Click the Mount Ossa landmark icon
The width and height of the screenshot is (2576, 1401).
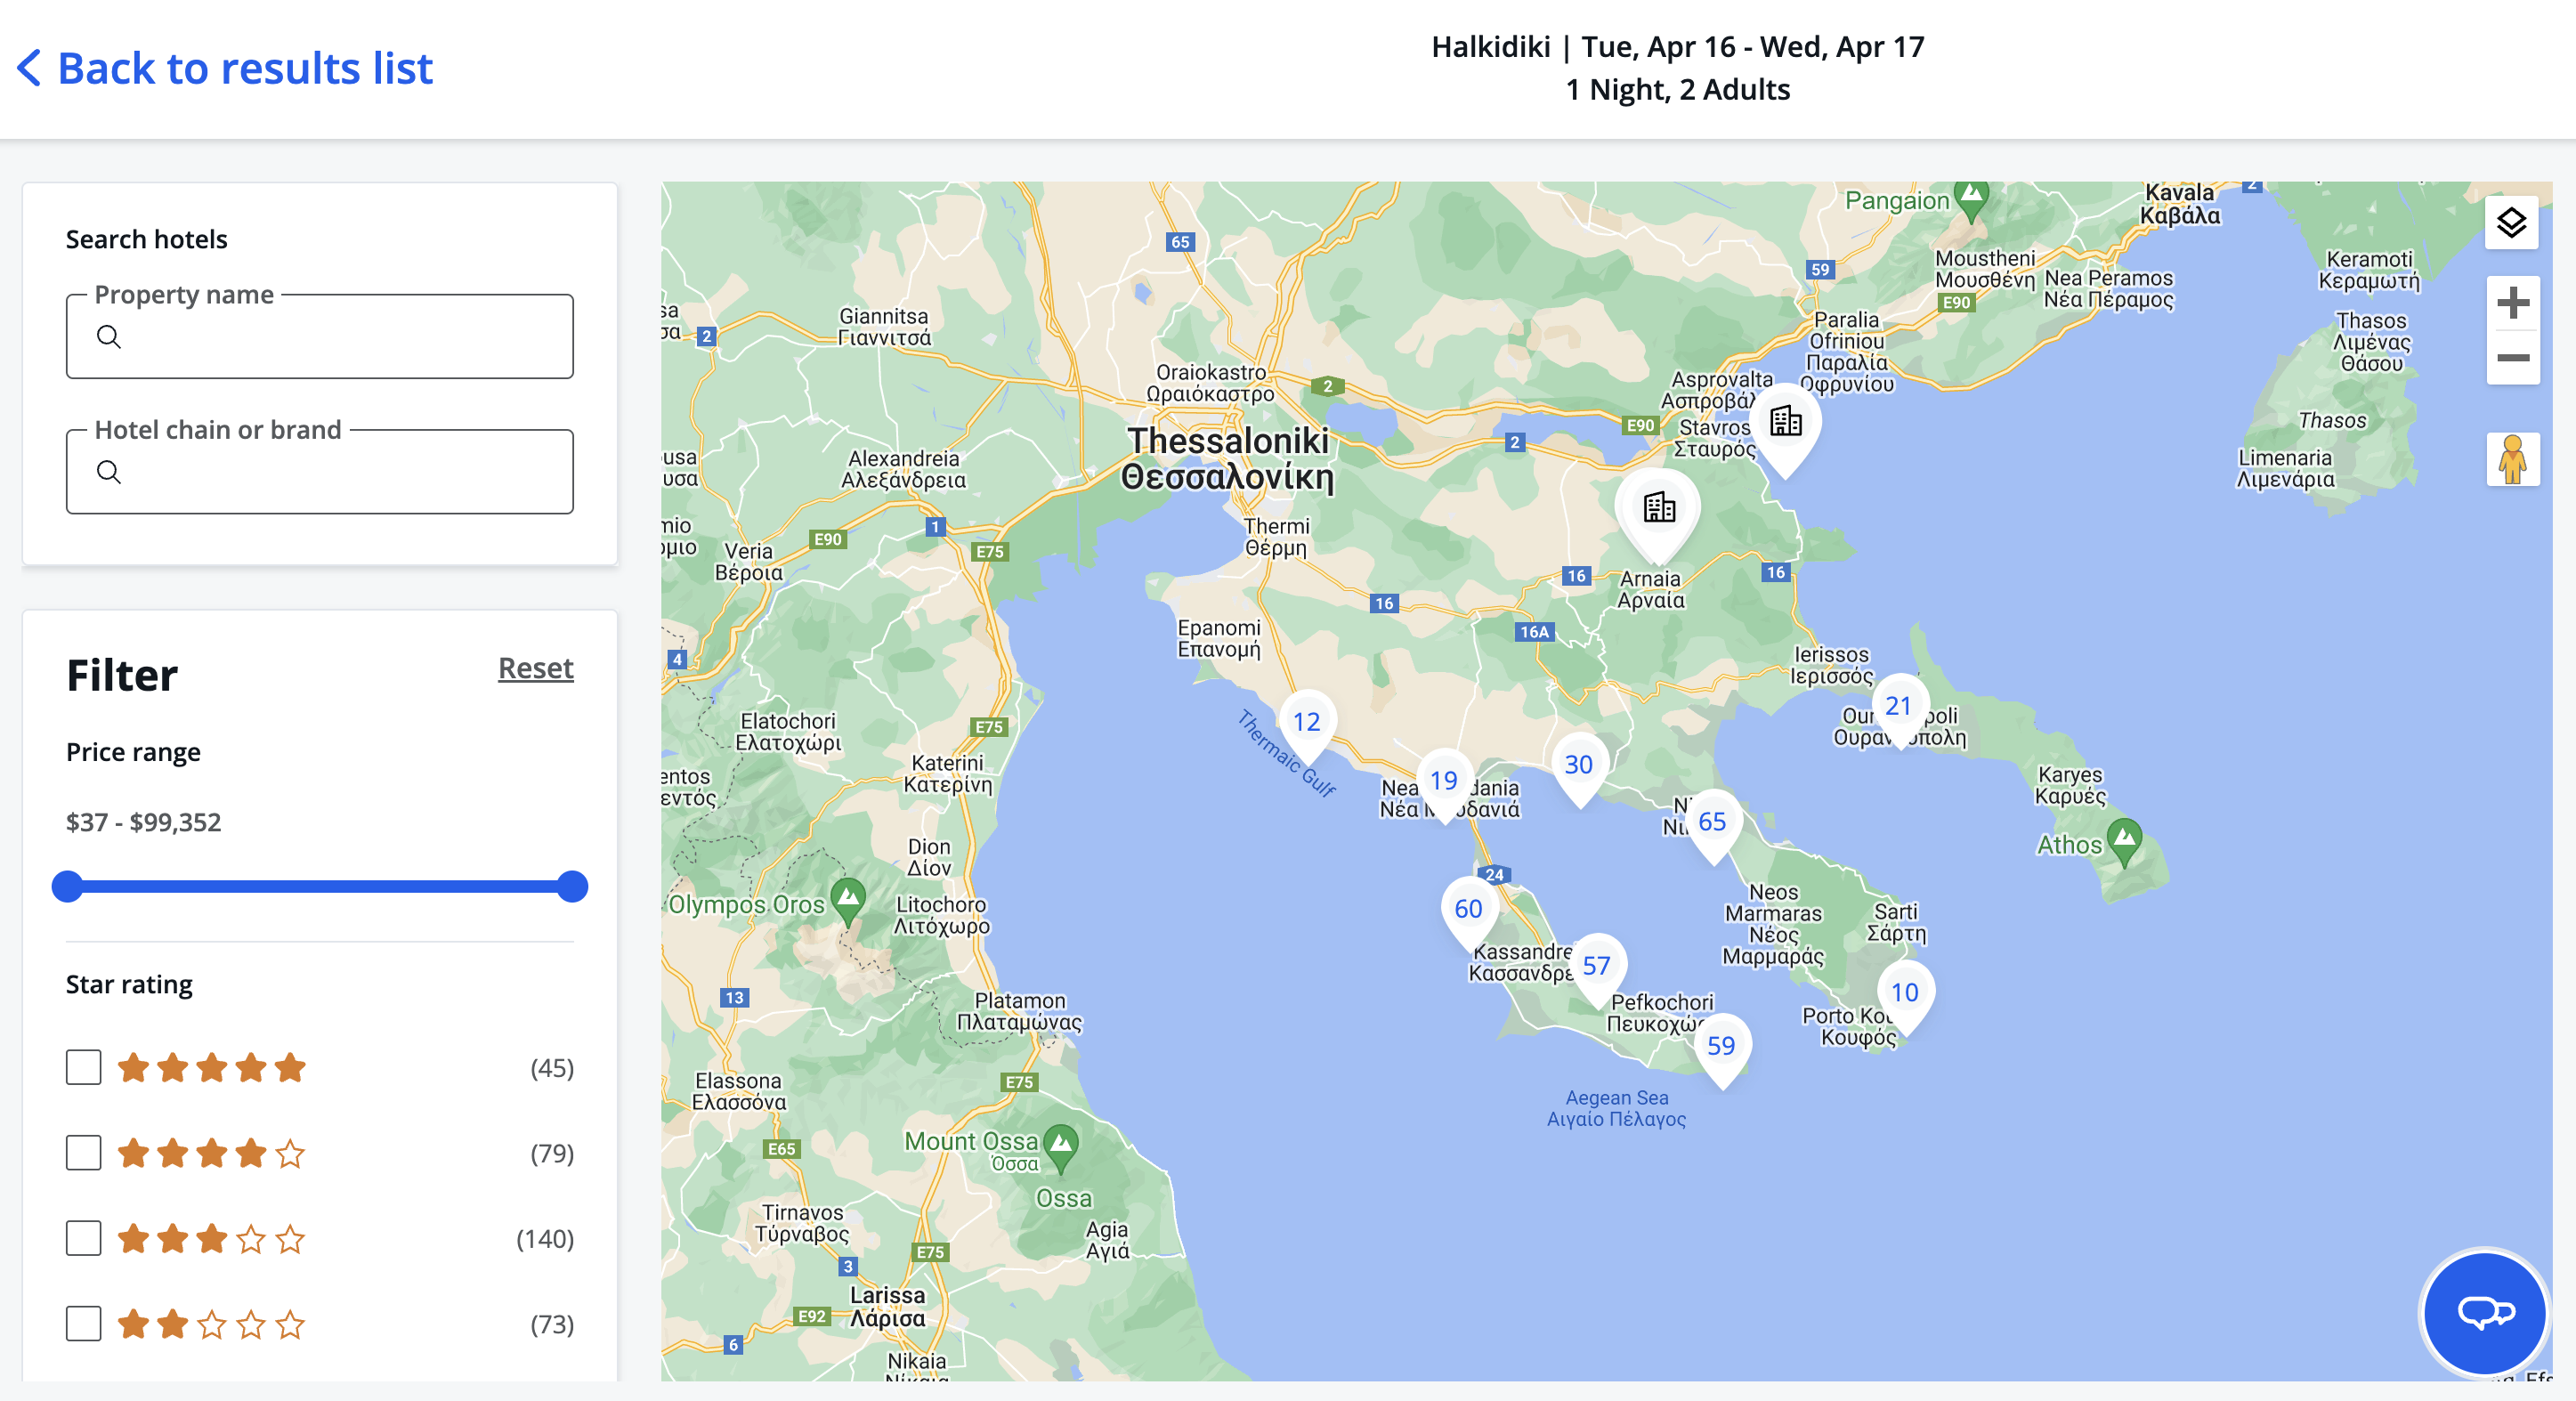click(1060, 1147)
